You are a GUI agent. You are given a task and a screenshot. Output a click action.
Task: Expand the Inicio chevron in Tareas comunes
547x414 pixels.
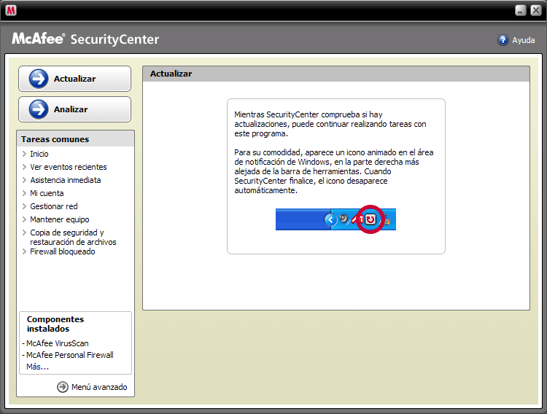click(x=24, y=155)
